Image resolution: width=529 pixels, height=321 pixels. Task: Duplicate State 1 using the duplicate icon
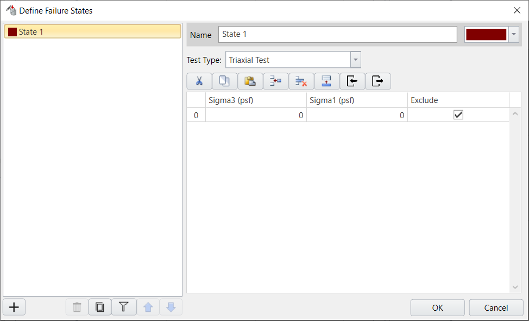pyautogui.click(x=100, y=307)
